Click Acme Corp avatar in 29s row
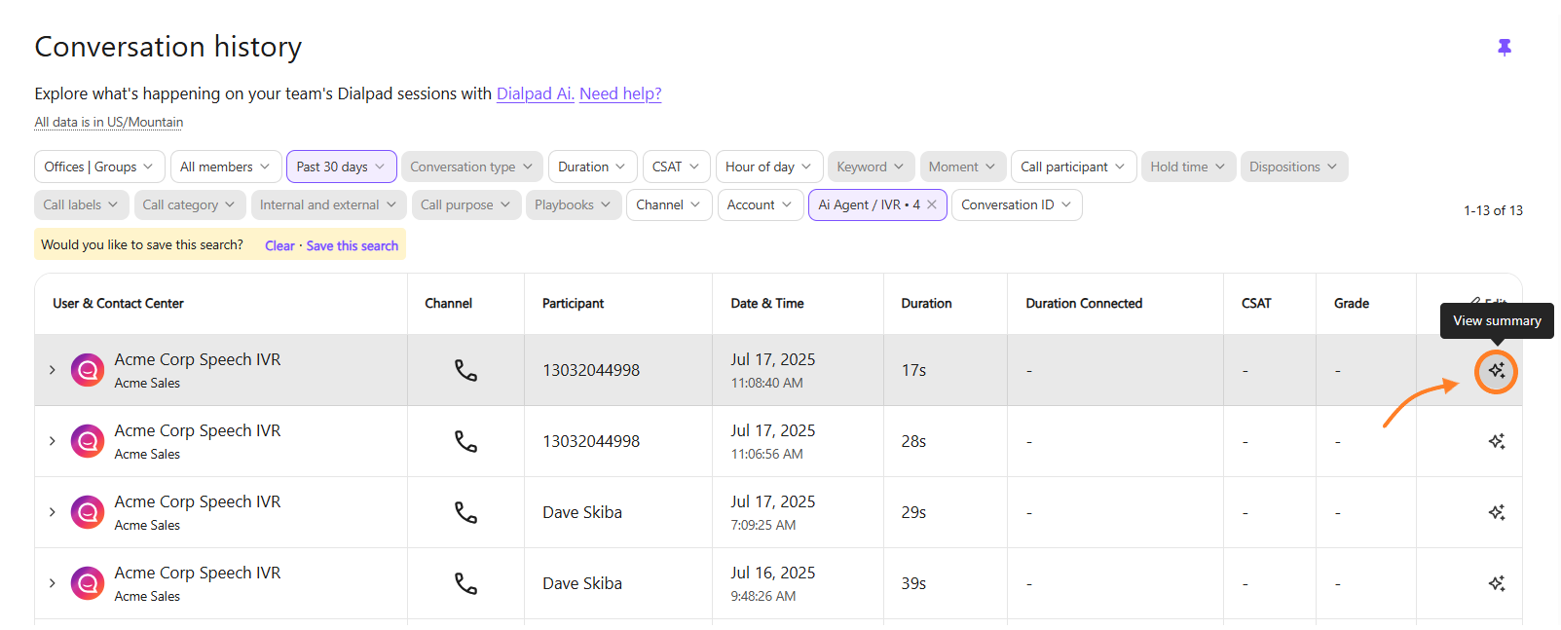1561x630 pixels. point(88,512)
